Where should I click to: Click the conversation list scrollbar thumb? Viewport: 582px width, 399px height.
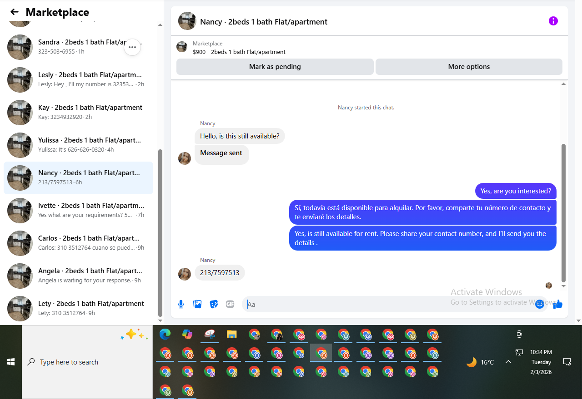click(160, 233)
